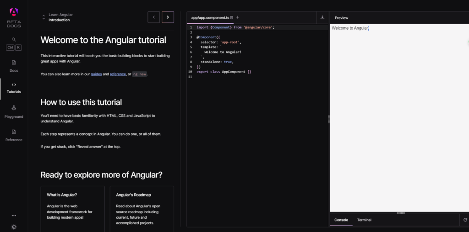The image size is (469, 232).
Task: Click the 'export class AppComponent' code line
Action: [224, 72]
